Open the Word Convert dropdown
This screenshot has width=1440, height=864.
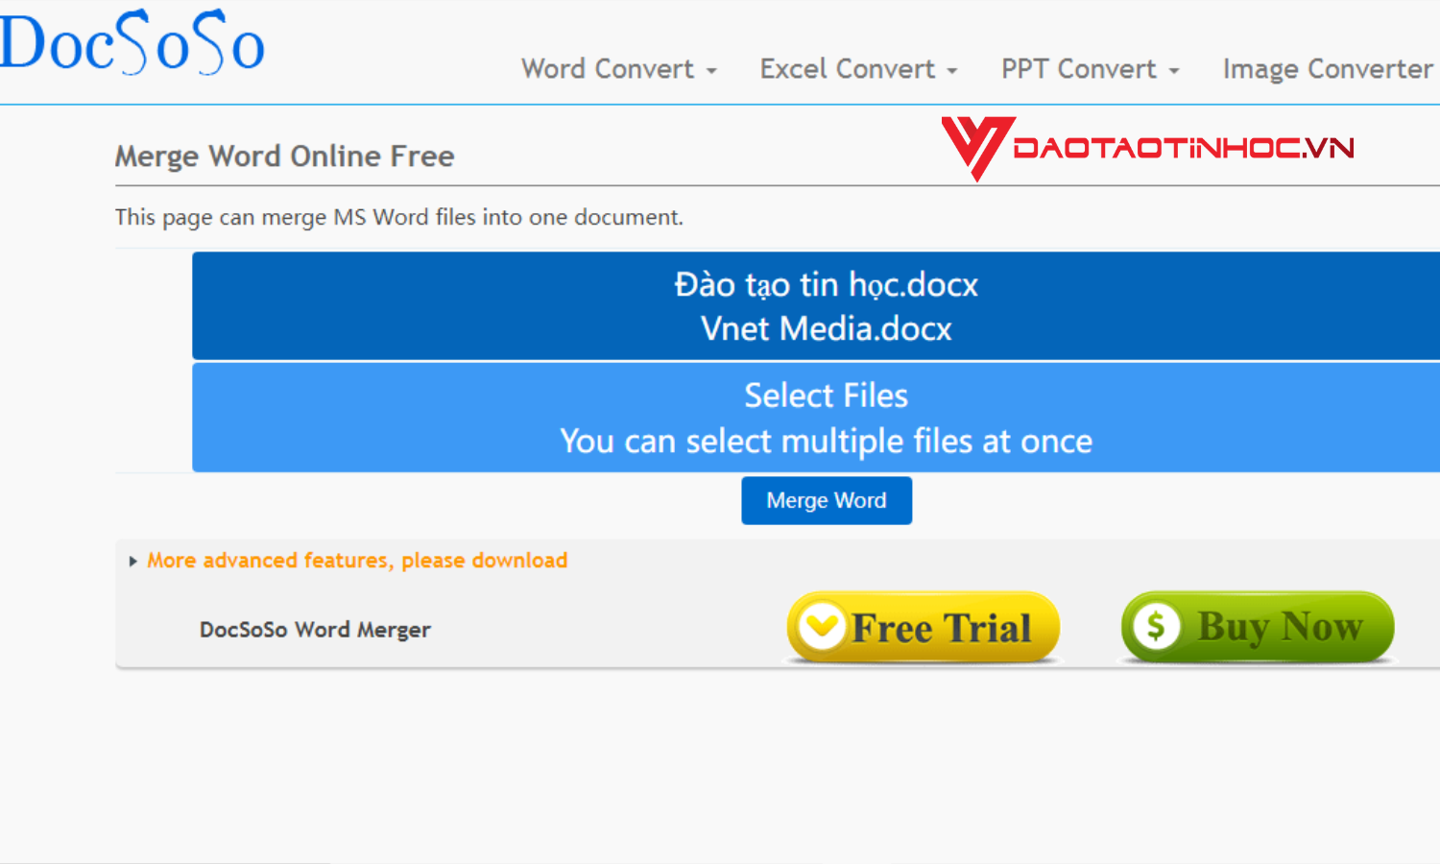tap(711, 69)
